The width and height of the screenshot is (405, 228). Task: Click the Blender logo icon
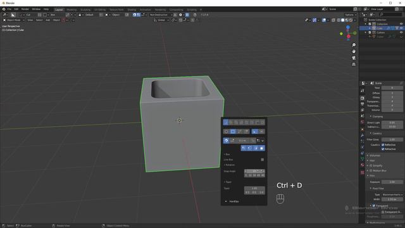pyautogui.click(x=4, y=9)
